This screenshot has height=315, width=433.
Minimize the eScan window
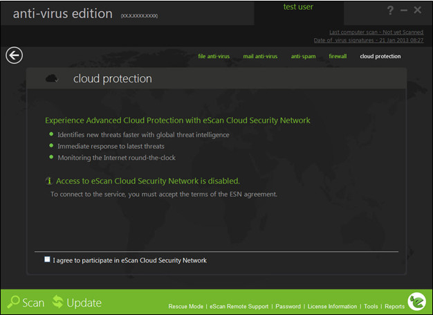coord(404,10)
